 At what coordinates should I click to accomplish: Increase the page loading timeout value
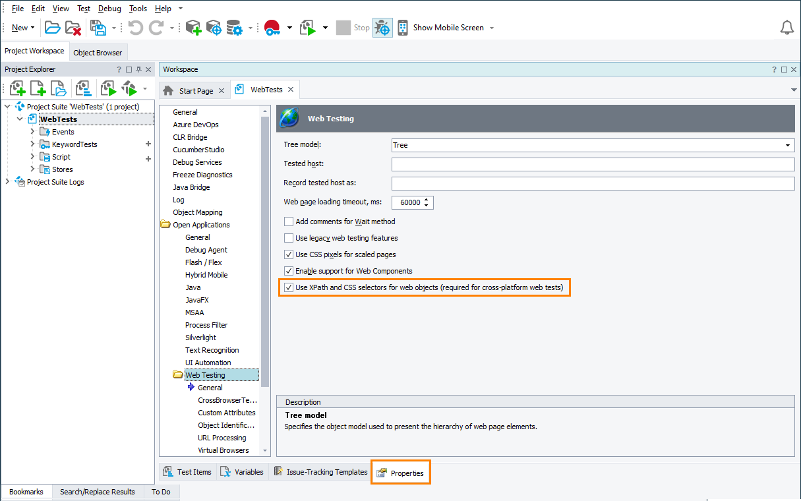click(x=427, y=200)
